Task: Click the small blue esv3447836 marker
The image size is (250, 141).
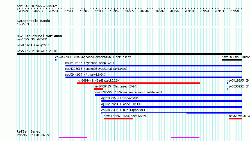Action: pos(56,60)
